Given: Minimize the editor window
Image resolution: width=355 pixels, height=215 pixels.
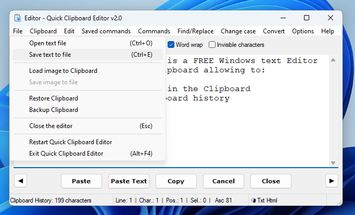Looking at the screenshot, I should [283, 18].
